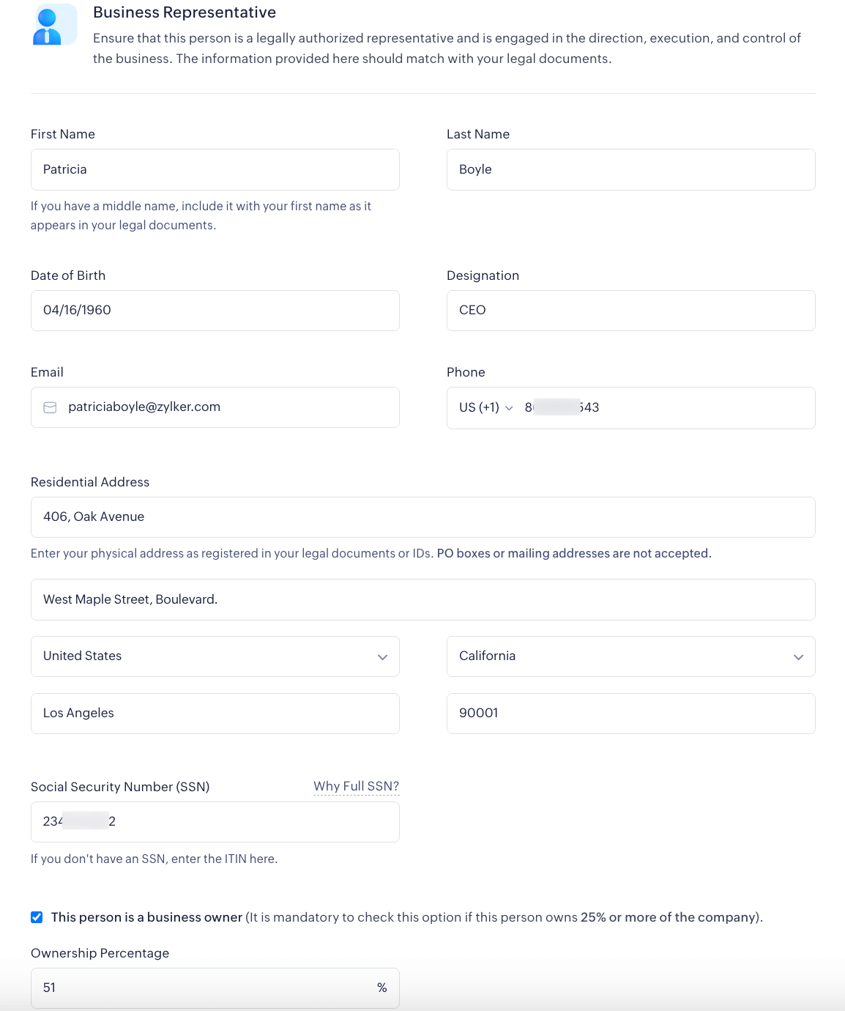Select the Date of Birth field

click(215, 310)
